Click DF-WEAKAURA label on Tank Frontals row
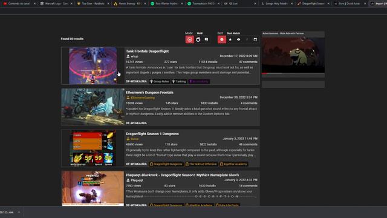This screenshot has height=218, width=387. click(x=136, y=81)
